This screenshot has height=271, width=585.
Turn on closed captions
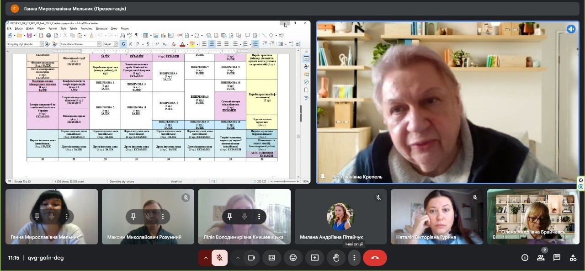[x=271, y=258]
